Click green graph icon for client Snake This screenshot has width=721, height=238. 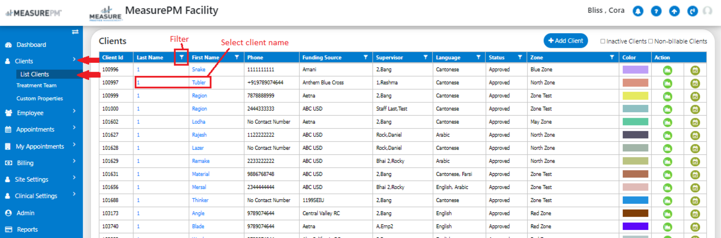(668, 70)
